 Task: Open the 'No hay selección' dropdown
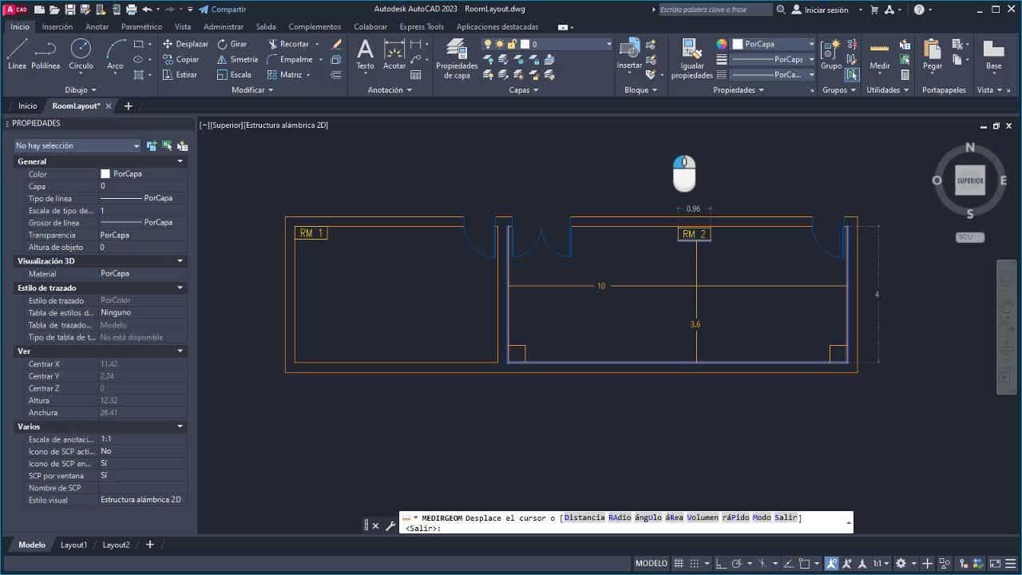click(x=76, y=145)
